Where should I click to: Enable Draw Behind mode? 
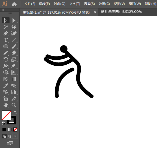pos(10,136)
